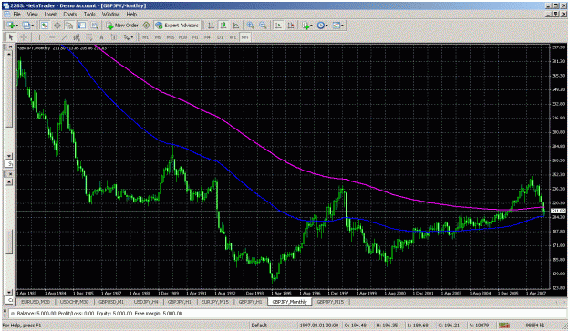Open the Templates dropdown
Viewport: 570px width, 331px height.
point(337,25)
